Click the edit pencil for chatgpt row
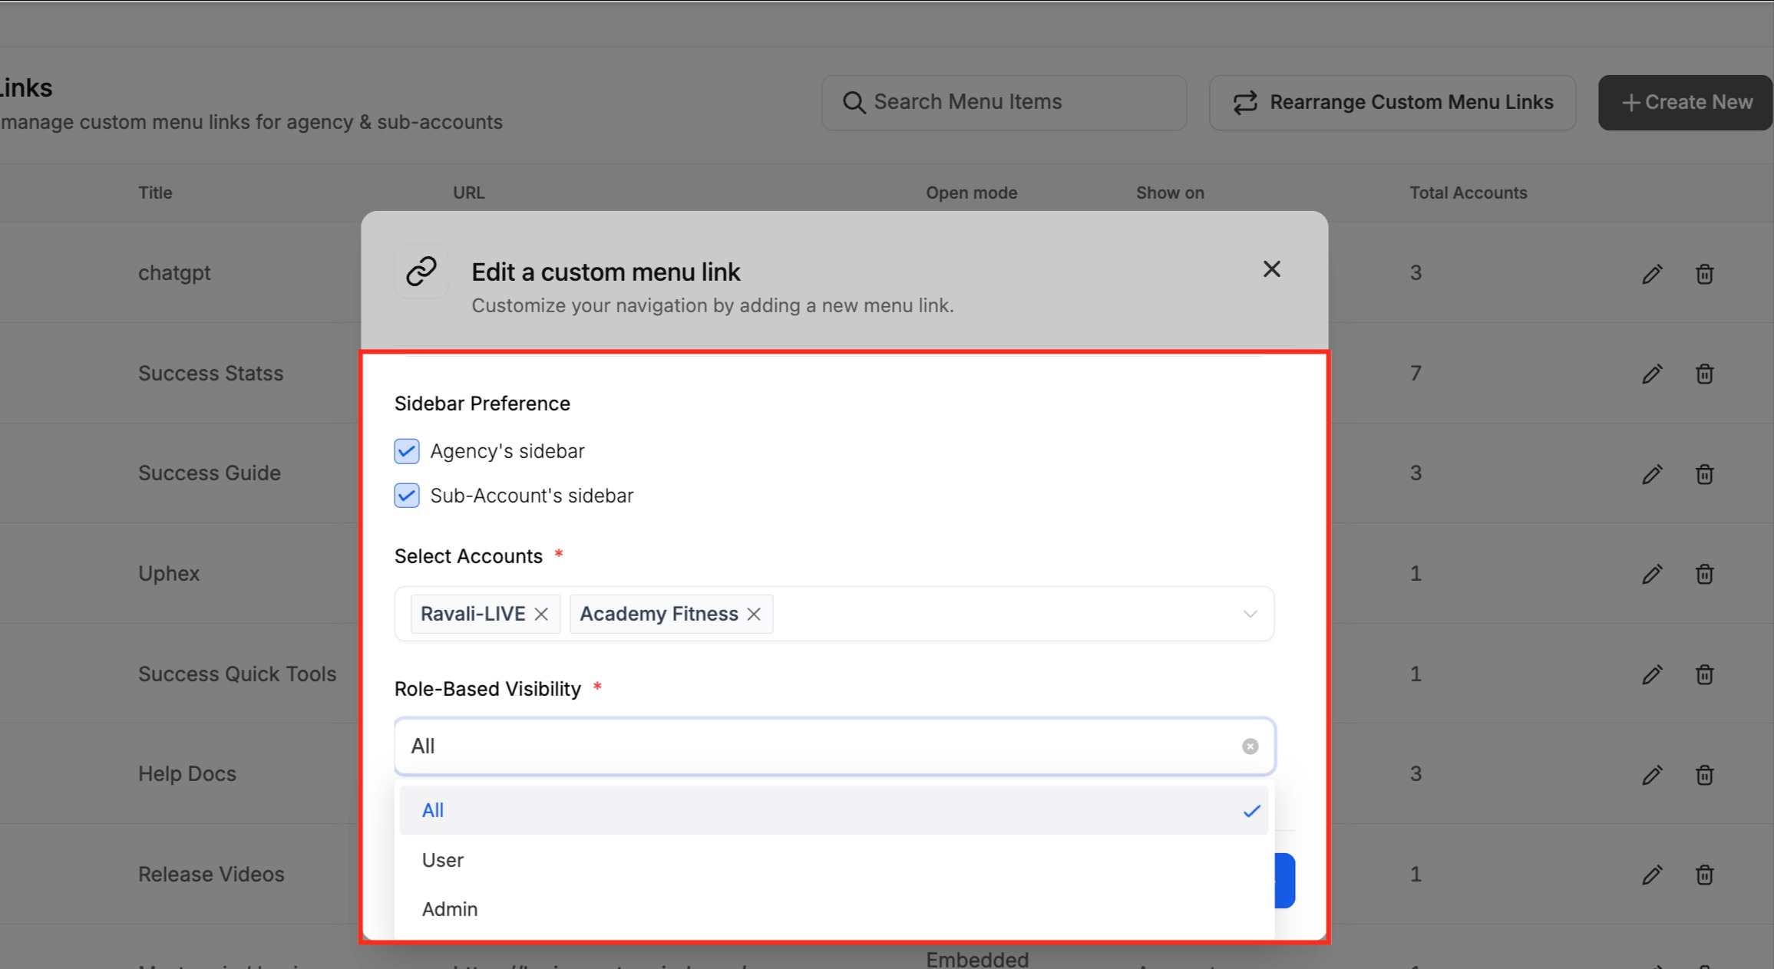1774x969 pixels. (1652, 274)
